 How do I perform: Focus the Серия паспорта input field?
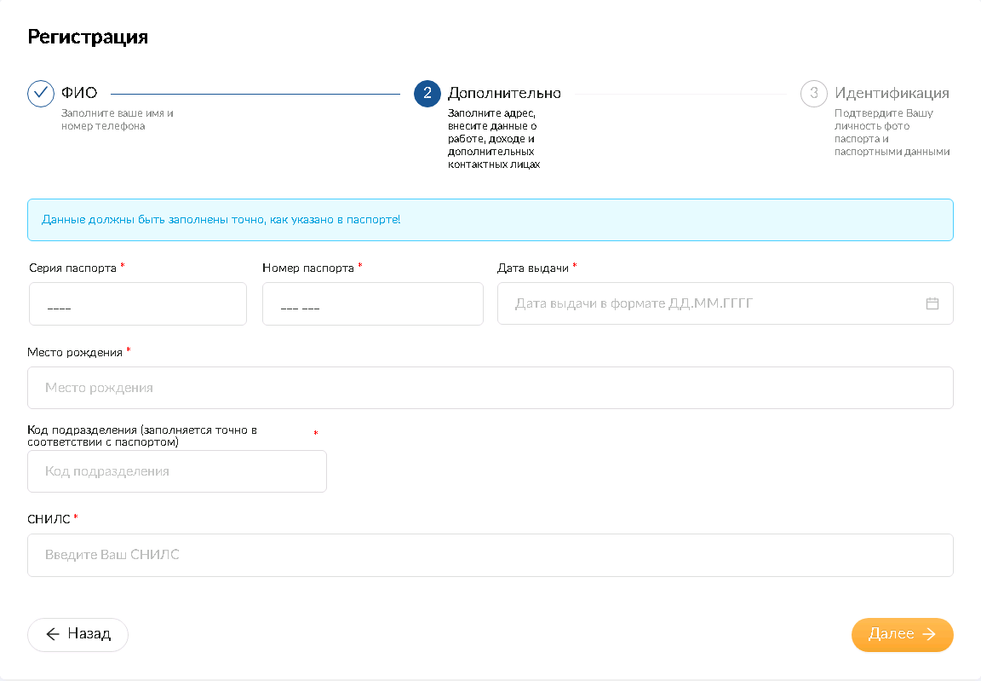click(138, 304)
